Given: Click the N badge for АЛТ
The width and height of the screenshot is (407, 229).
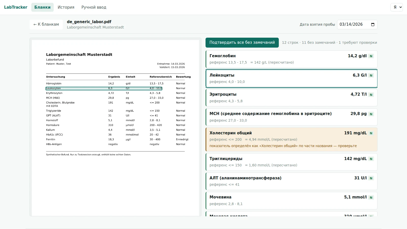Looking at the screenshot, I should [371, 178].
